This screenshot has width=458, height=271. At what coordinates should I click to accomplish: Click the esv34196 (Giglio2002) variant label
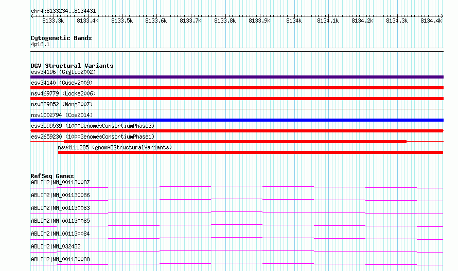click(63, 72)
